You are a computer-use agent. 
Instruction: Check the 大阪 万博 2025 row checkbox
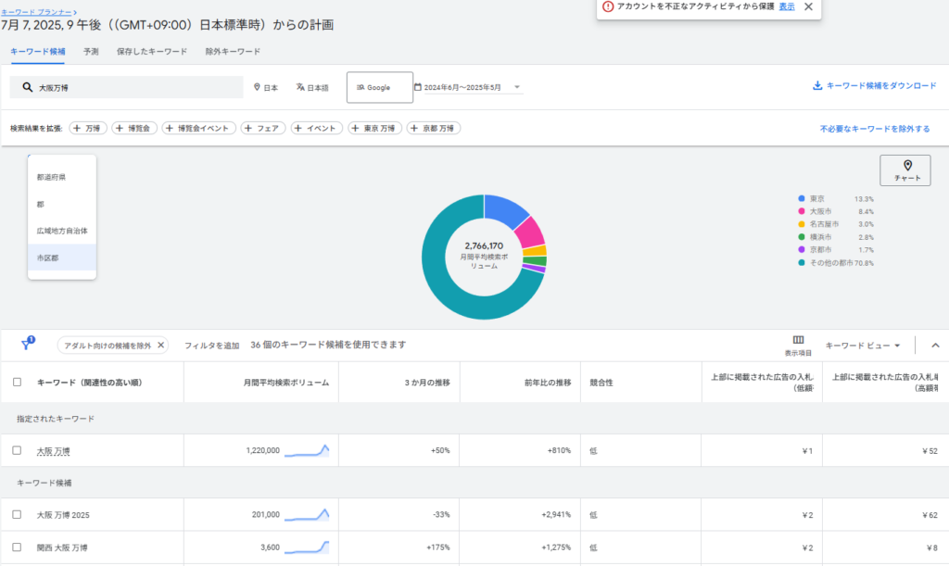pos(17,514)
